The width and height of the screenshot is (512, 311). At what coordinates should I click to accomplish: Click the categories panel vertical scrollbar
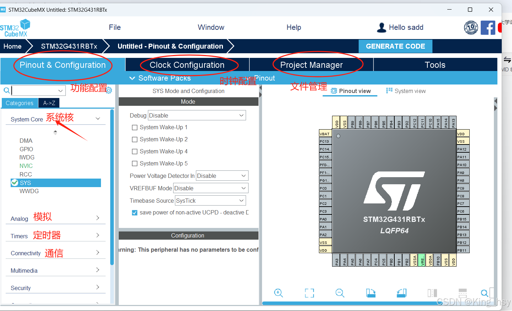click(x=112, y=187)
